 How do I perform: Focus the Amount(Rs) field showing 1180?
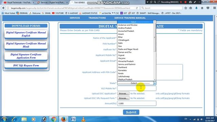tap(137, 103)
